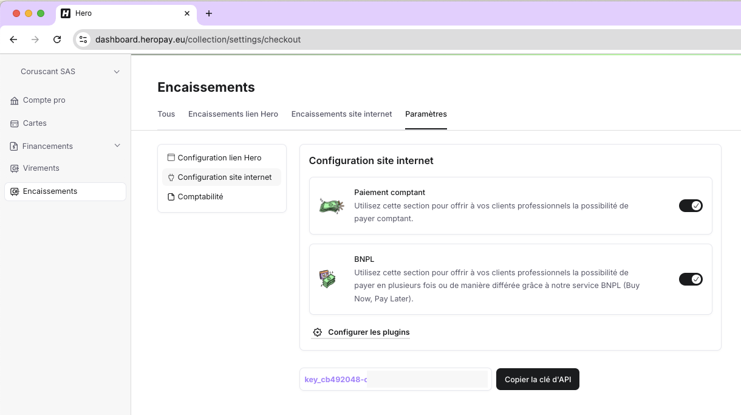Click the Copier la clé d'API button
Image resolution: width=741 pixels, height=415 pixels.
[538, 379]
